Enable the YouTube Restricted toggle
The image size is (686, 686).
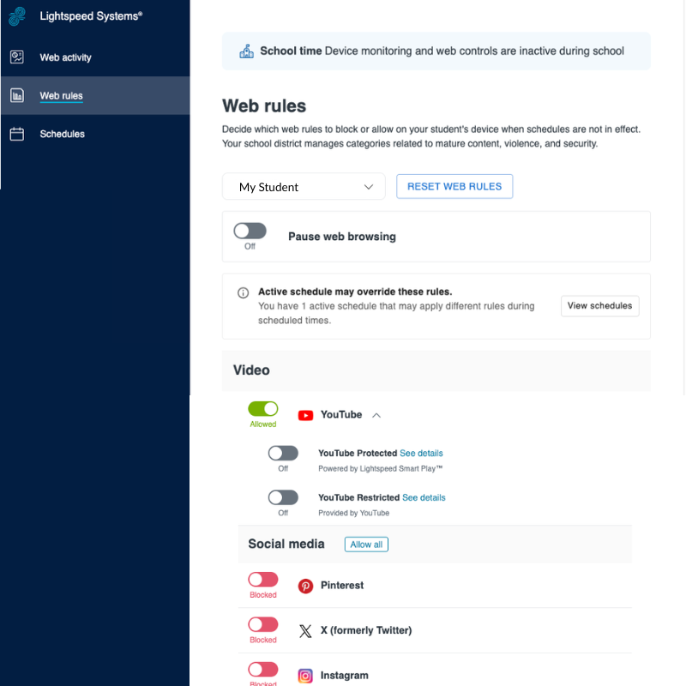coord(283,497)
